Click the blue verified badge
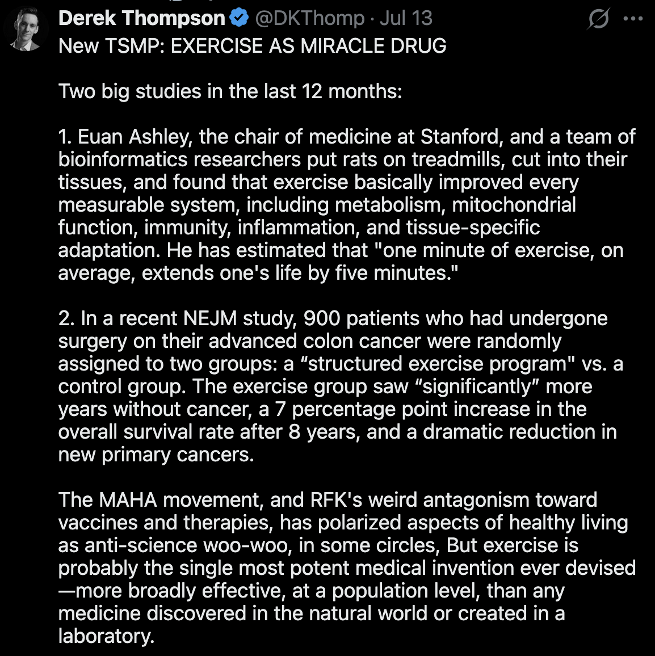The image size is (655, 656). 240,18
